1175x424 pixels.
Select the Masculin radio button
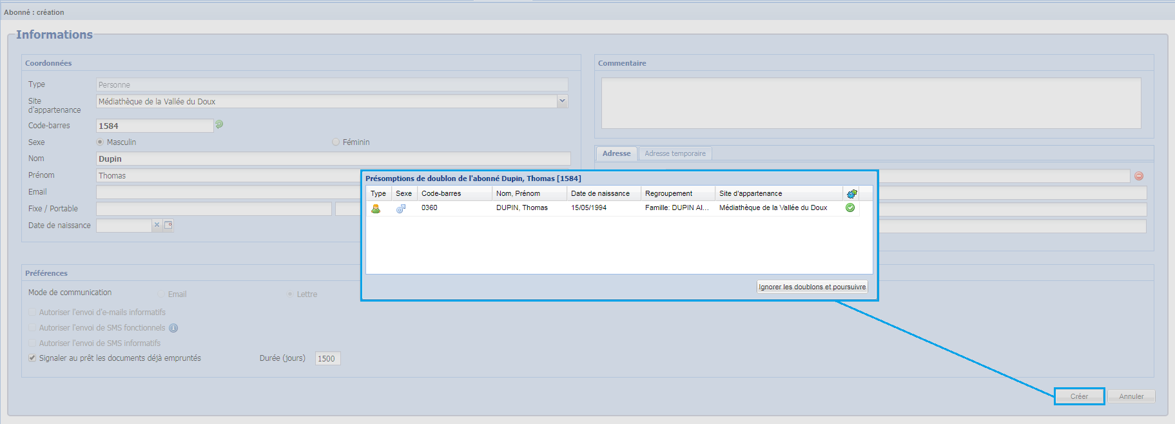(x=100, y=142)
